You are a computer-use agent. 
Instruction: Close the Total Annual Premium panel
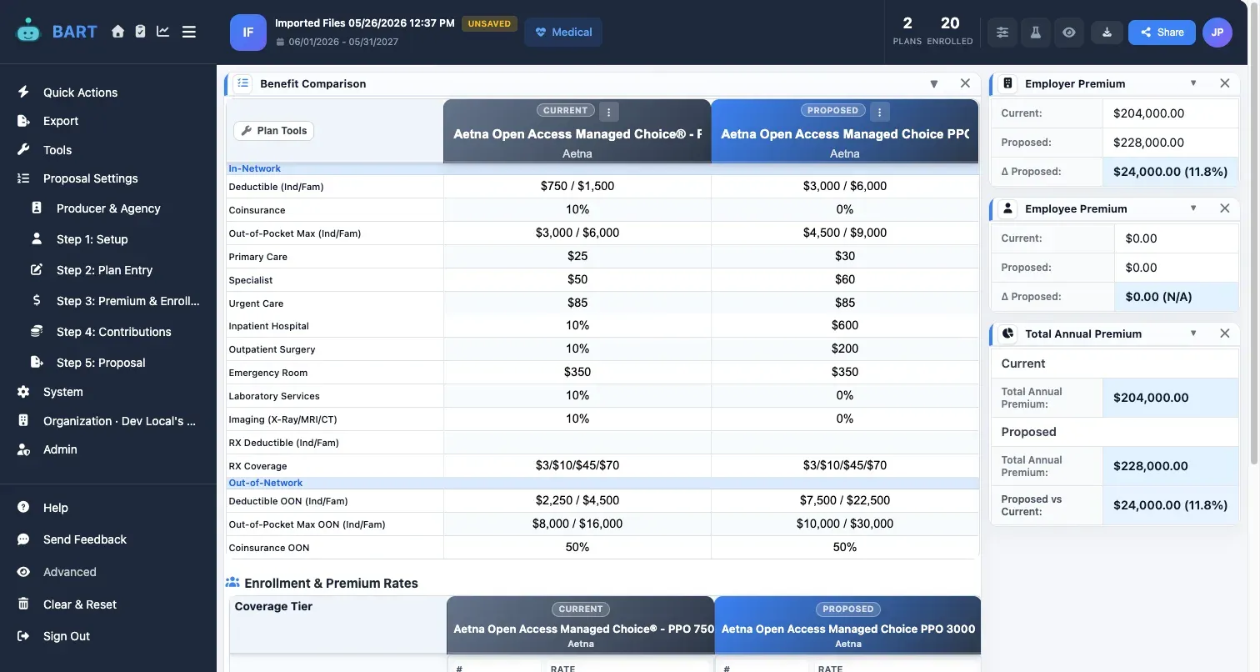point(1225,333)
